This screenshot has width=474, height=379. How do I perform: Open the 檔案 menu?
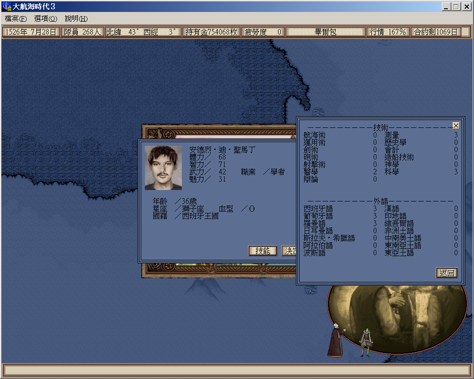pyautogui.click(x=16, y=19)
